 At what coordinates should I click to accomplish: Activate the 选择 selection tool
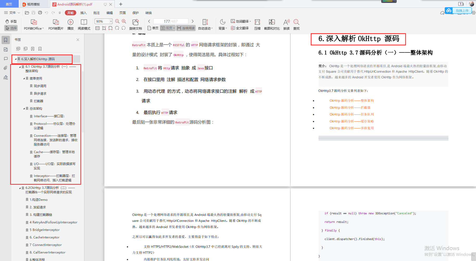(11, 28)
